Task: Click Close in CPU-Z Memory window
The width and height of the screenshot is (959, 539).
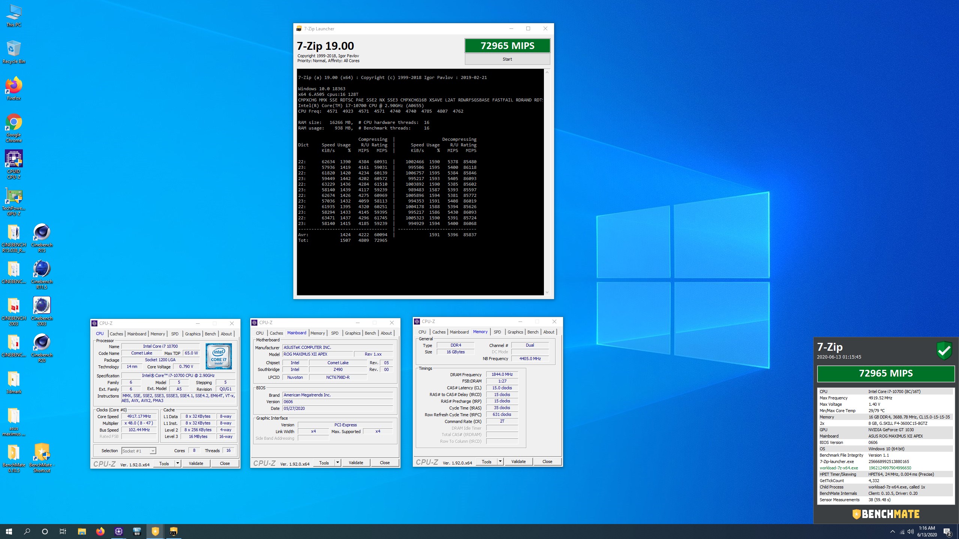Action: tap(547, 462)
